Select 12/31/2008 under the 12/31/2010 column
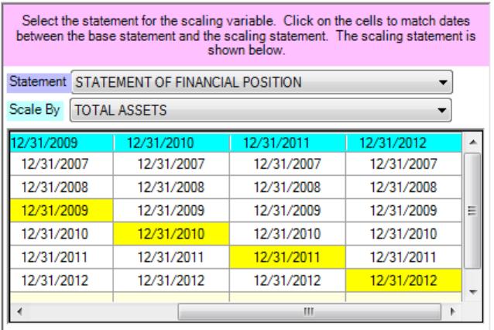Image resolution: width=494 pixels, height=330 pixels. click(171, 187)
